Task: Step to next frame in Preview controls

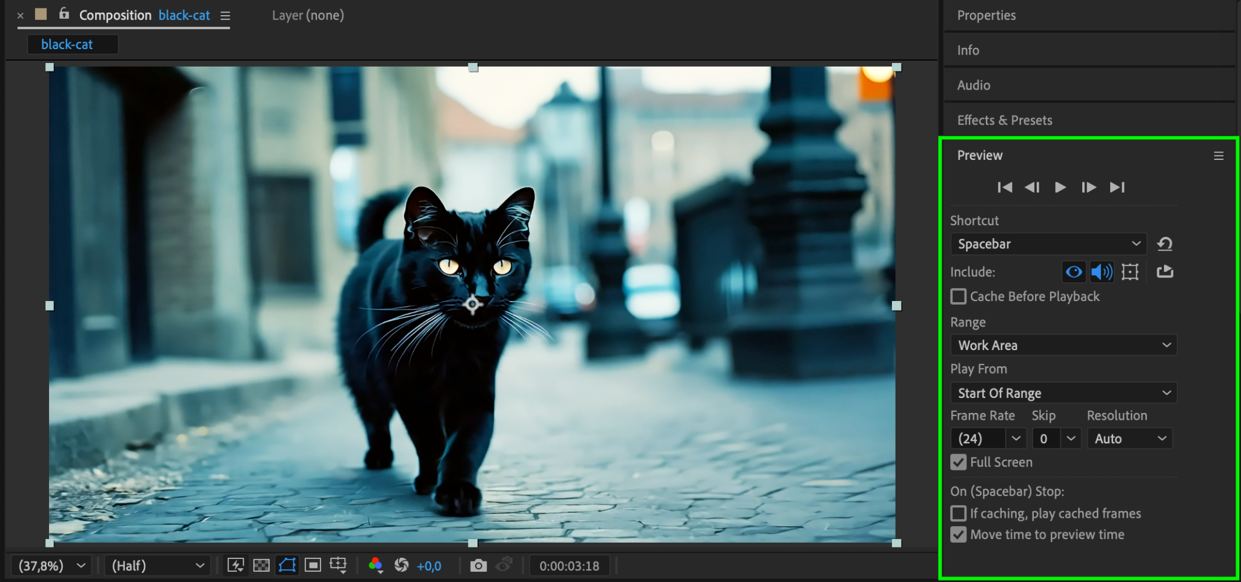Action: click(x=1088, y=187)
